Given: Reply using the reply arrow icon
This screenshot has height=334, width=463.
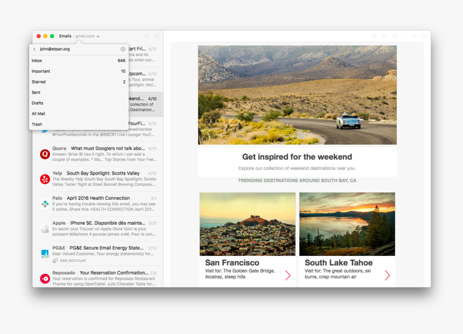Looking at the screenshot, I should point(424,36).
